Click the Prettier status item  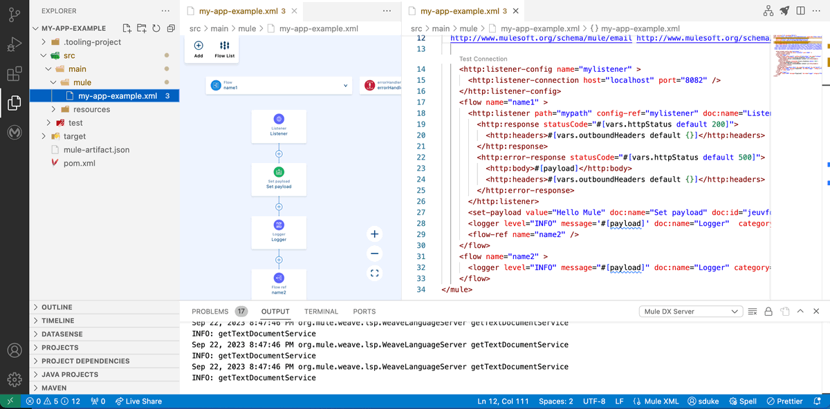(x=785, y=401)
